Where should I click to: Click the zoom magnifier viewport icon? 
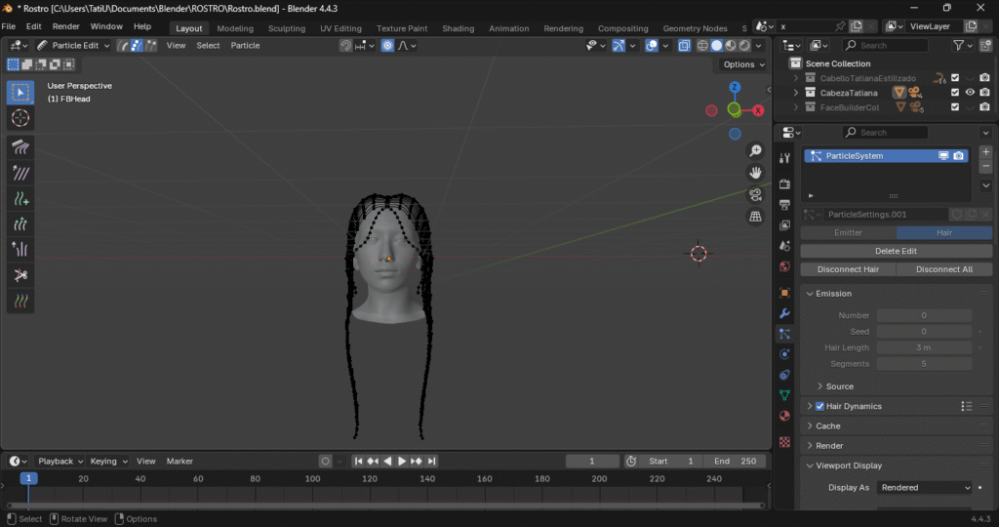(755, 150)
